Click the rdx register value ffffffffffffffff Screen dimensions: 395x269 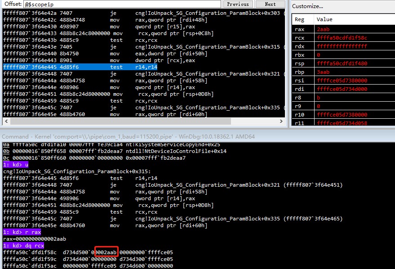pyautogui.click(x=342, y=46)
